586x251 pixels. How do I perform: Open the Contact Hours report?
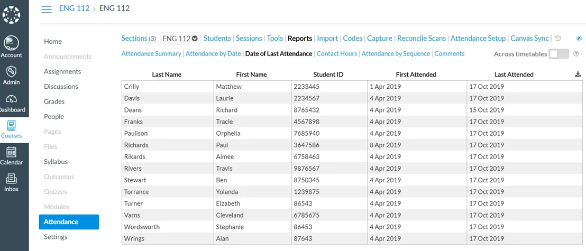click(x=337, y=54)
